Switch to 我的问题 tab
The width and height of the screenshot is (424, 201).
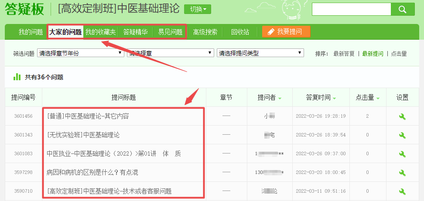pyautogui.click(x=31, y=32)
